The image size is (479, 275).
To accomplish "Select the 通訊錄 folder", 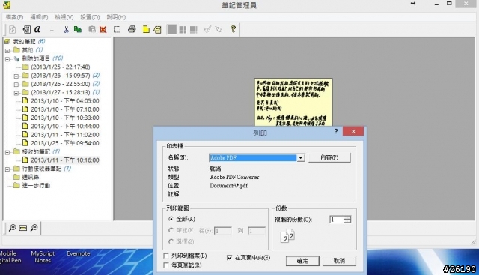I will [x=31, y=177].
